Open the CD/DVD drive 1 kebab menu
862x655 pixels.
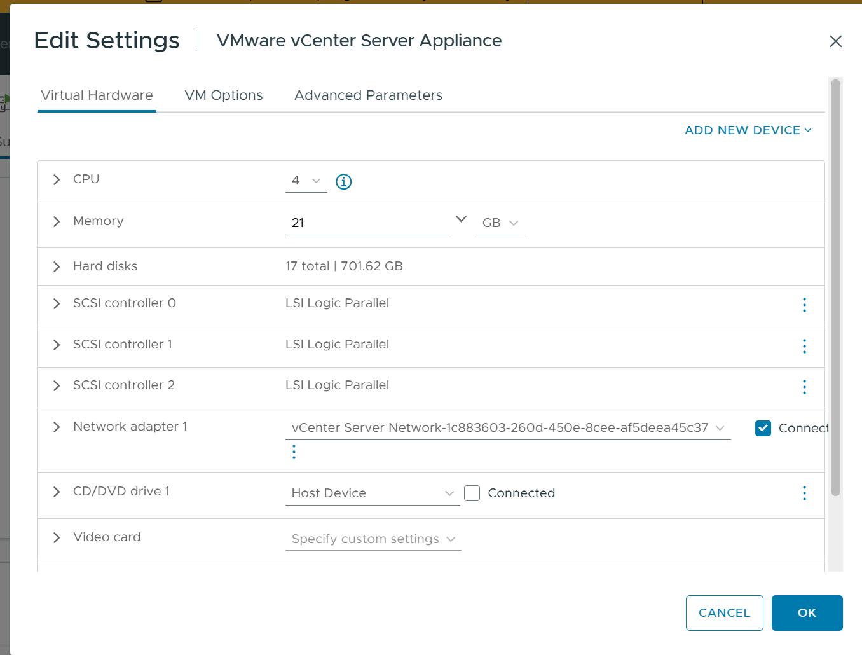click(x=804, y=493)
